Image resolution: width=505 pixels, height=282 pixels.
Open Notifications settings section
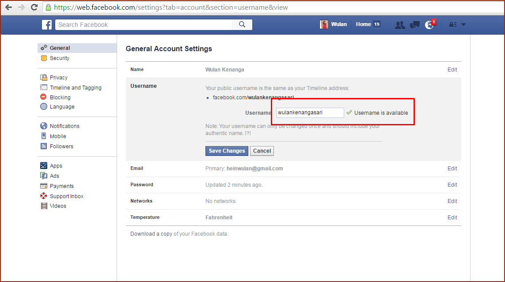coord(65,126)
